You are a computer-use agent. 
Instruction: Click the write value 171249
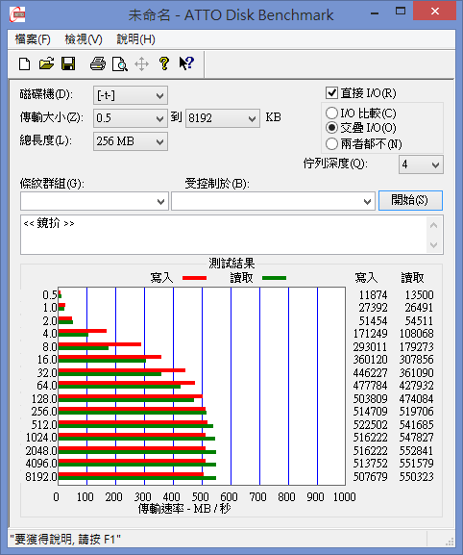click(371, 334)
